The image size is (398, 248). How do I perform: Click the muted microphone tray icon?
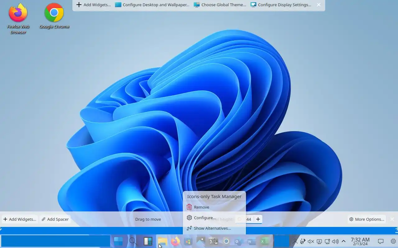(x=311, y=241)
